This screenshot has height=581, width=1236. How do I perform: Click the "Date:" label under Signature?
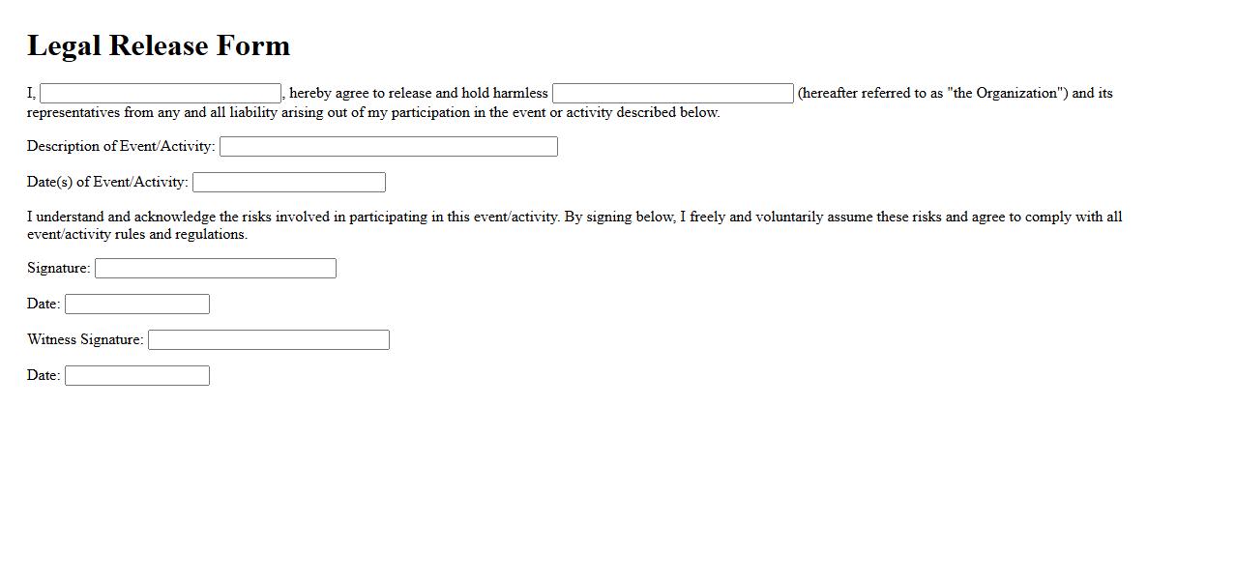(x=44, y=305)
